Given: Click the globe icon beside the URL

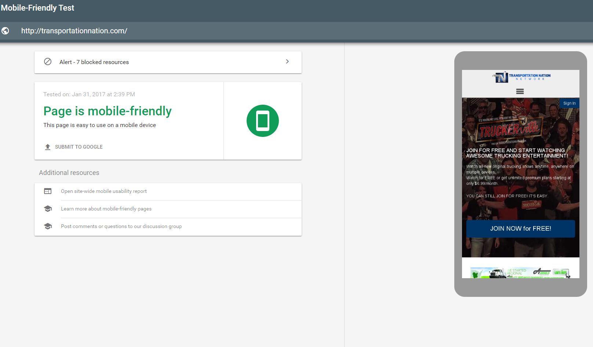Looking at the screenshot, I should 5,31.
